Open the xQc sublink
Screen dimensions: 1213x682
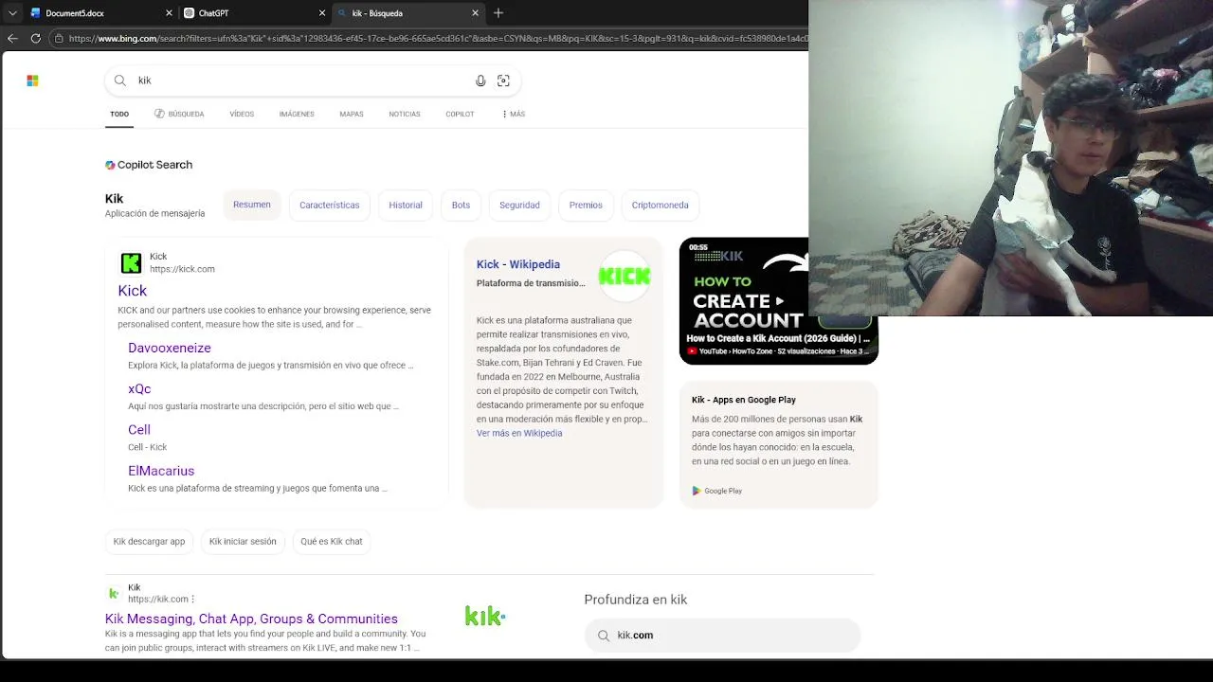tap(139, 388)
